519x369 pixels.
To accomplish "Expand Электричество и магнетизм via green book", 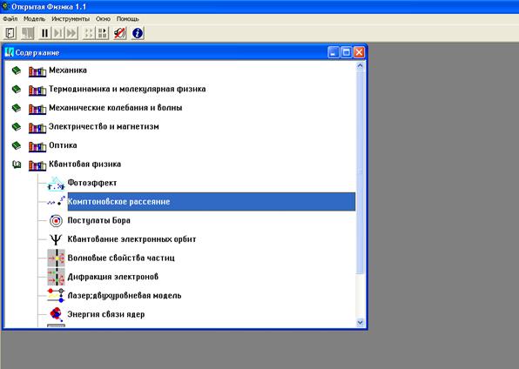I will point(17,127).
